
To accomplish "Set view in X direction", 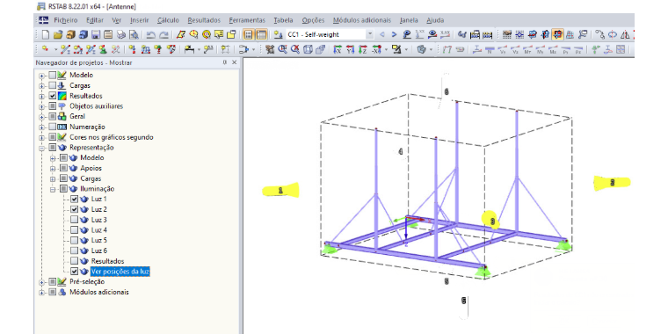I will (x=338, y=49).
